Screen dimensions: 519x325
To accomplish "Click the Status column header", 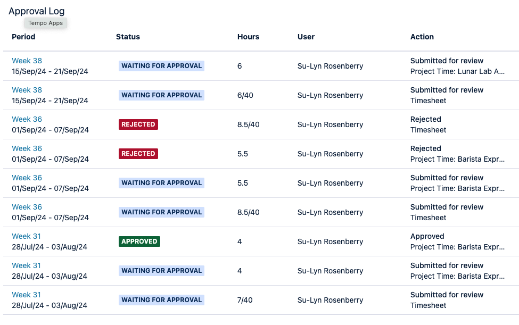I will [128, 37].
